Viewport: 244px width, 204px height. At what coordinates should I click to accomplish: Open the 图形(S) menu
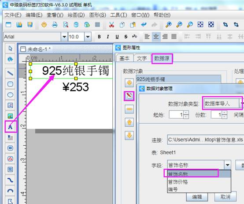pyautogui.click(x=98, y=15)
